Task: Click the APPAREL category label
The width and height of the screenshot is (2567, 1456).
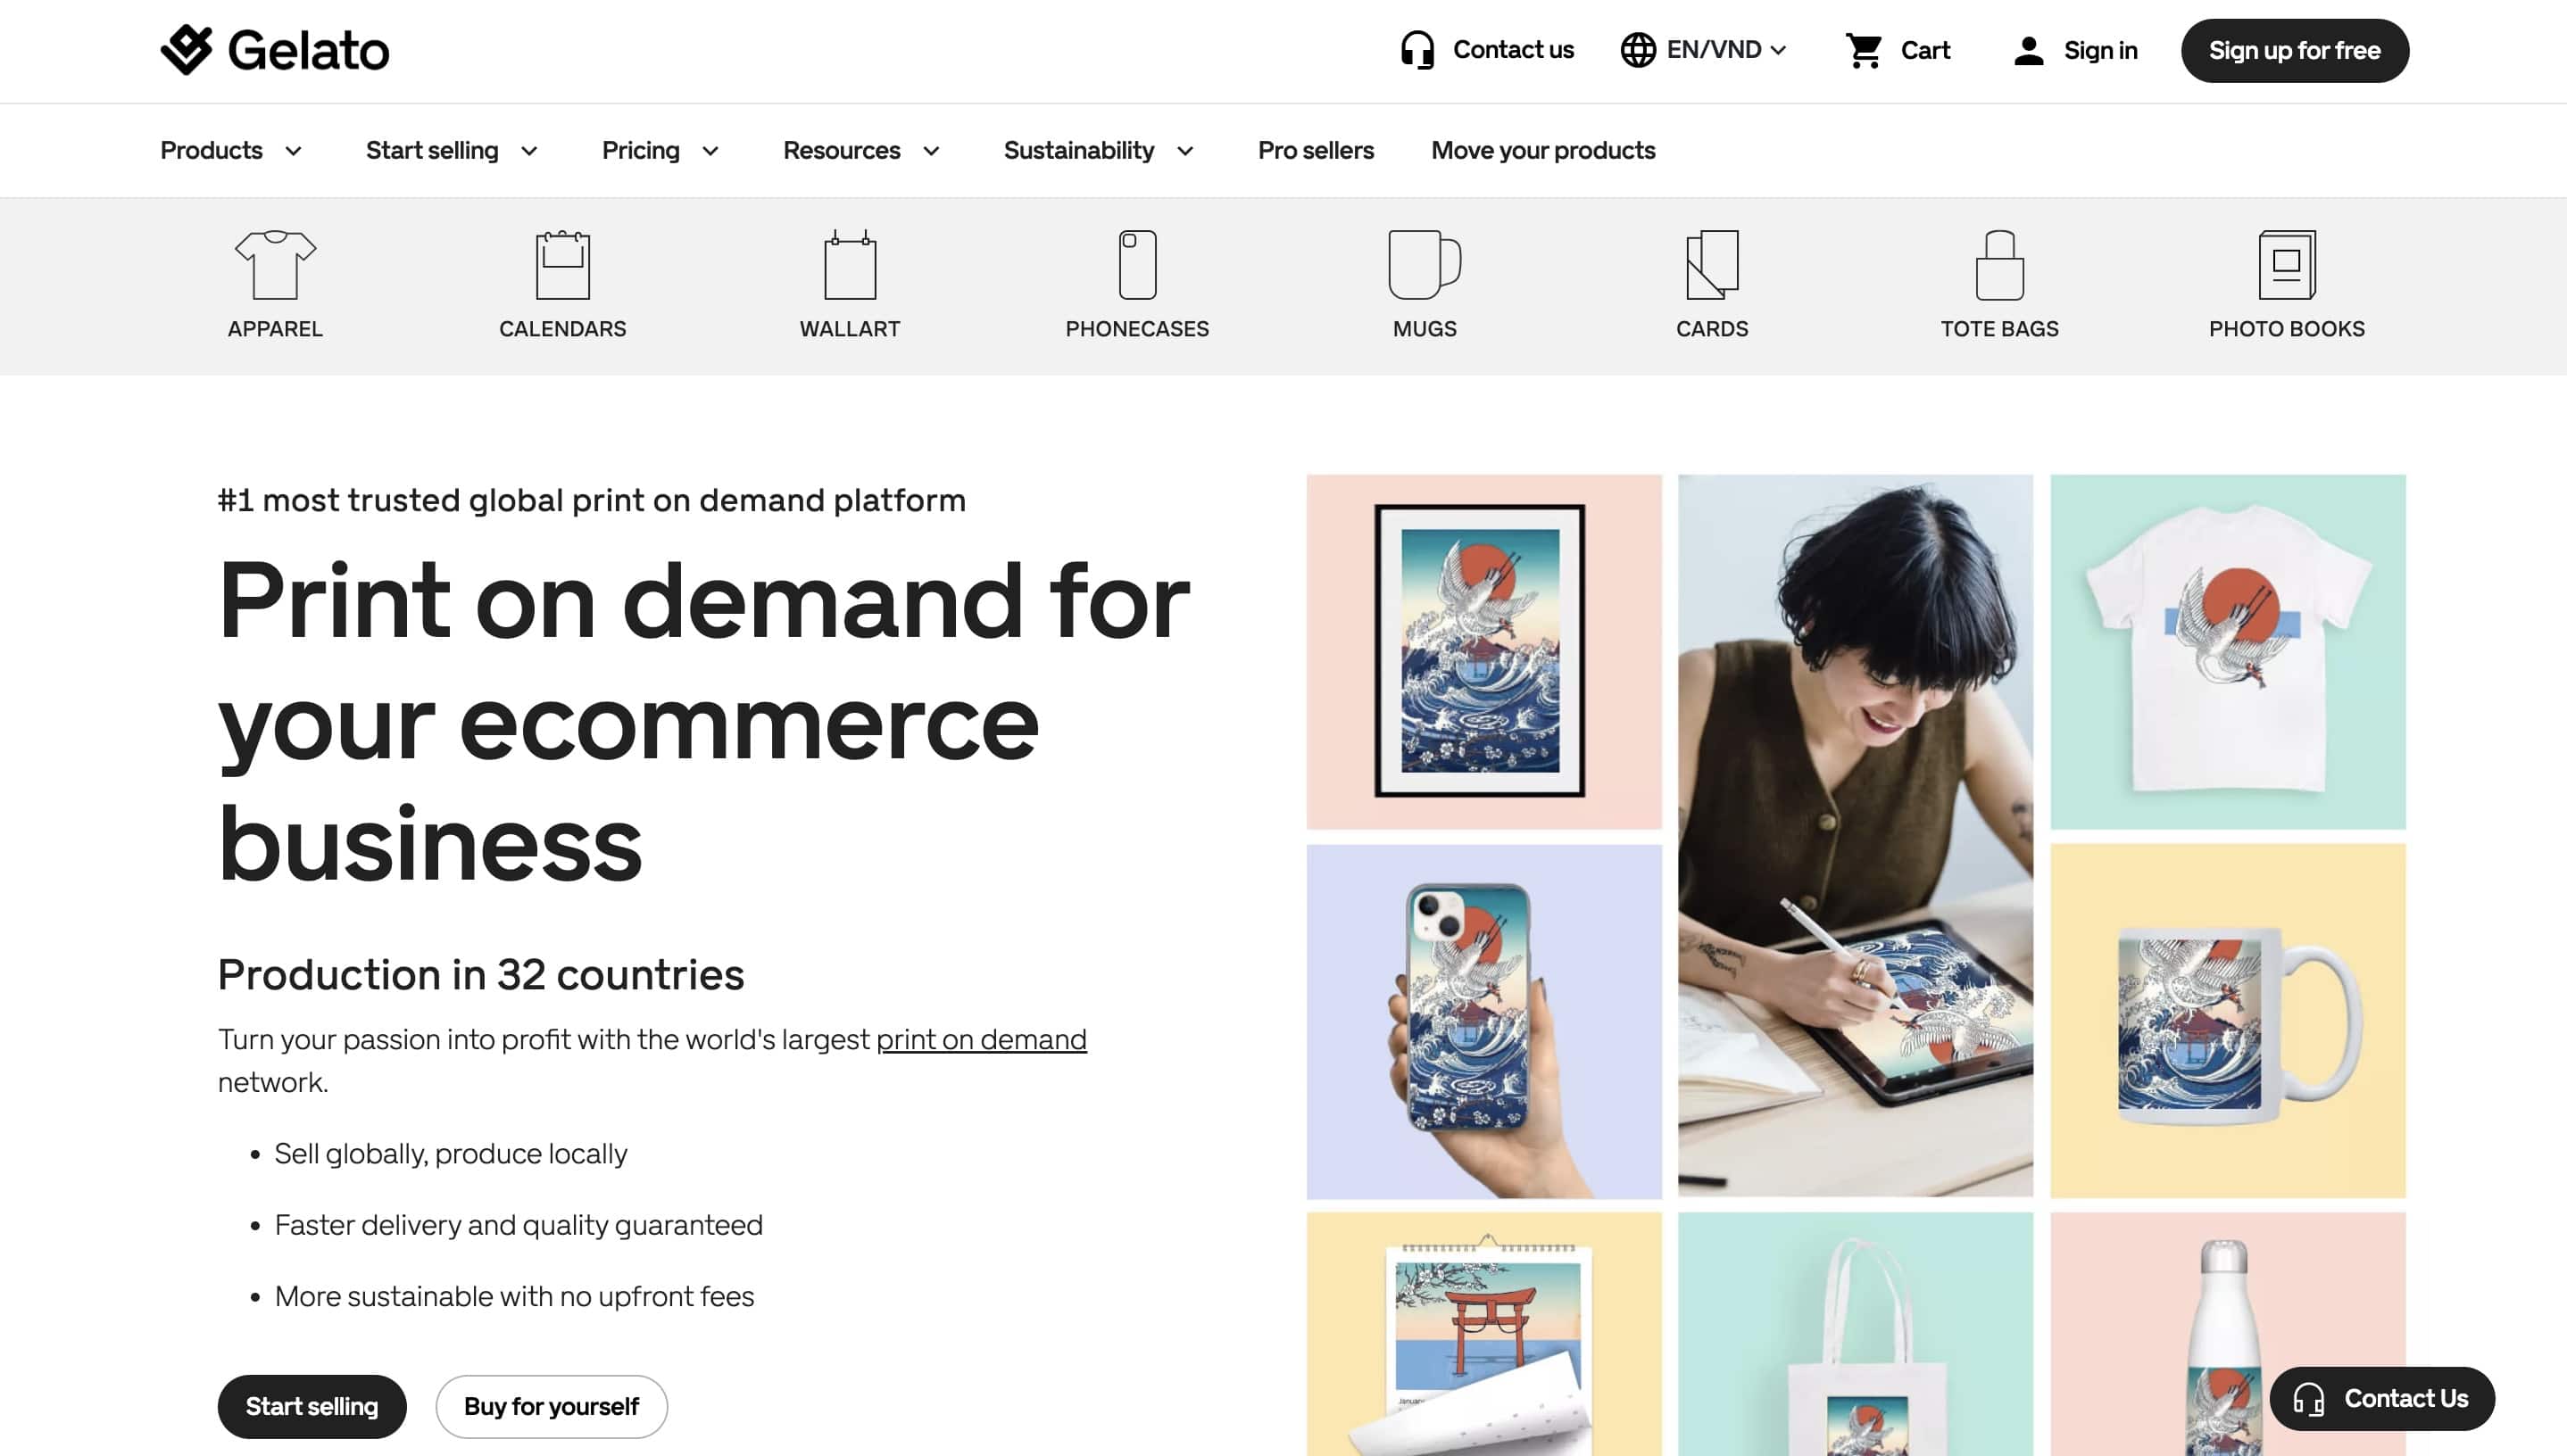Action: [275, 329]
